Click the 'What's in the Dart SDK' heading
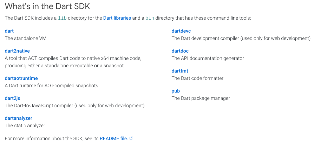Screen dimensions: 314x143 click(47, 6)
